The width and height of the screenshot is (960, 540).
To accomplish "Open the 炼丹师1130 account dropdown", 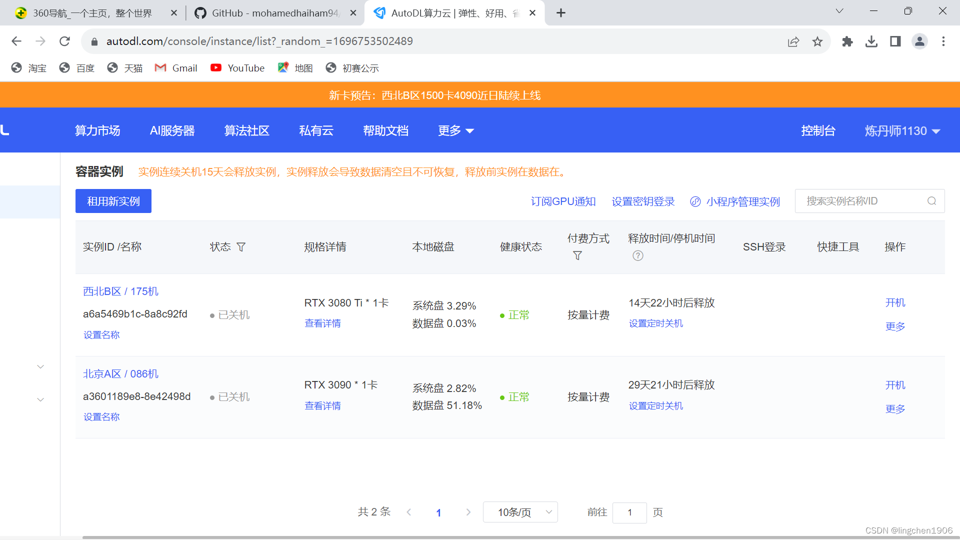I will (x=902, y=130).
